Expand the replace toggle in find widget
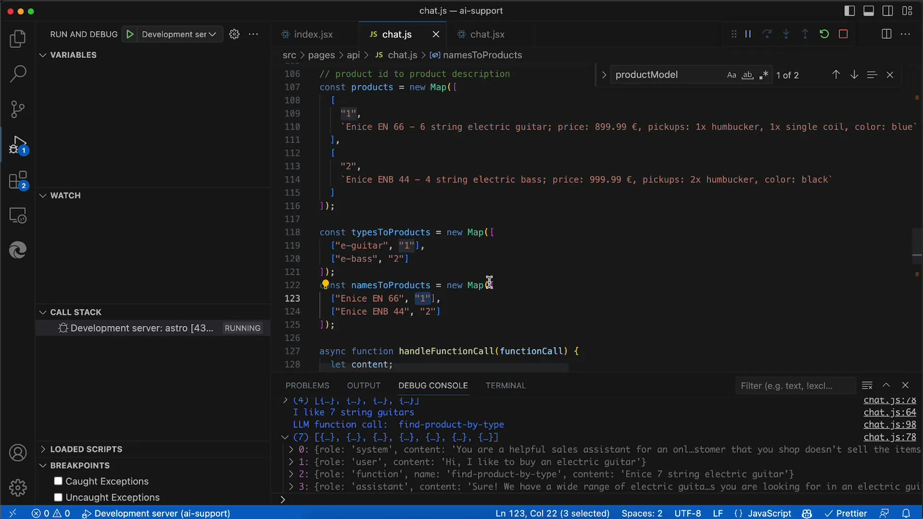Image resolution: width=923 pixels, height=519 pixels. click(x=603, y=75)
